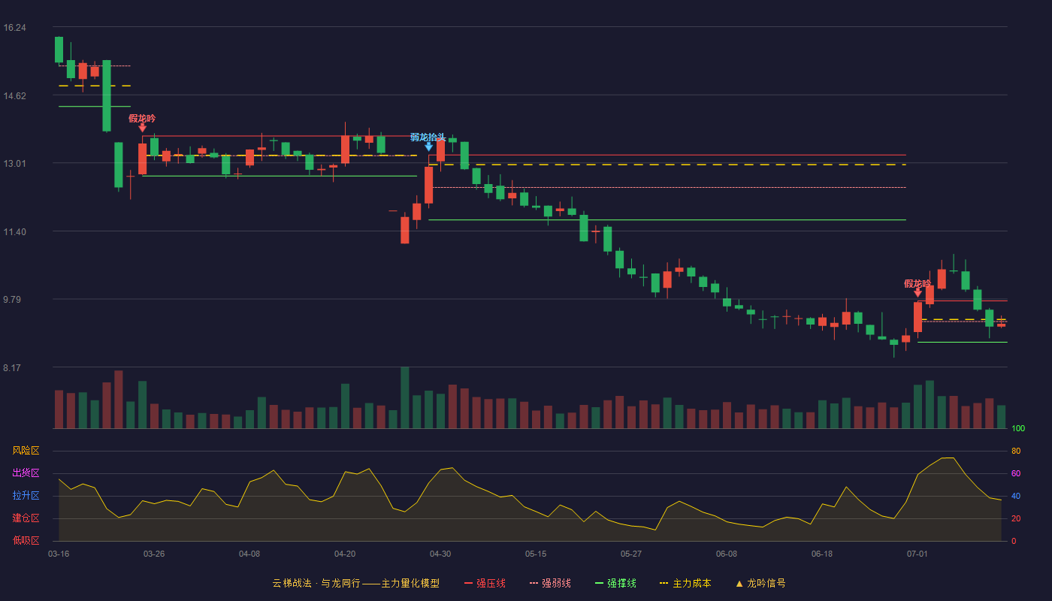Click the 03-26 date label
Image resolution: width=1052 pixels, height=601 pixels.
[x=154, y=554]
